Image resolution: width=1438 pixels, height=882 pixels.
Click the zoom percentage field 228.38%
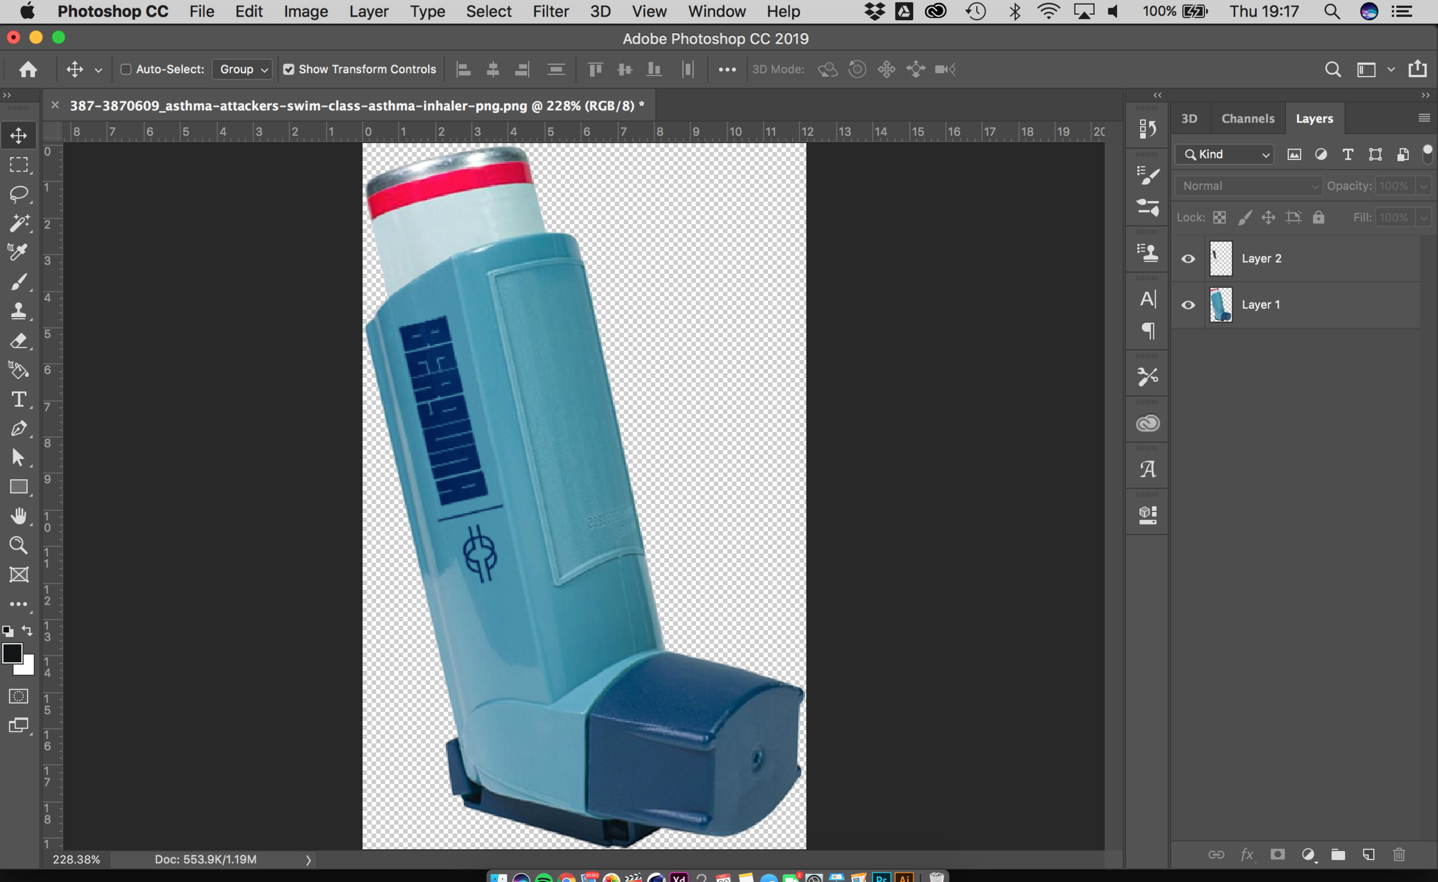[x=77, y=860]
